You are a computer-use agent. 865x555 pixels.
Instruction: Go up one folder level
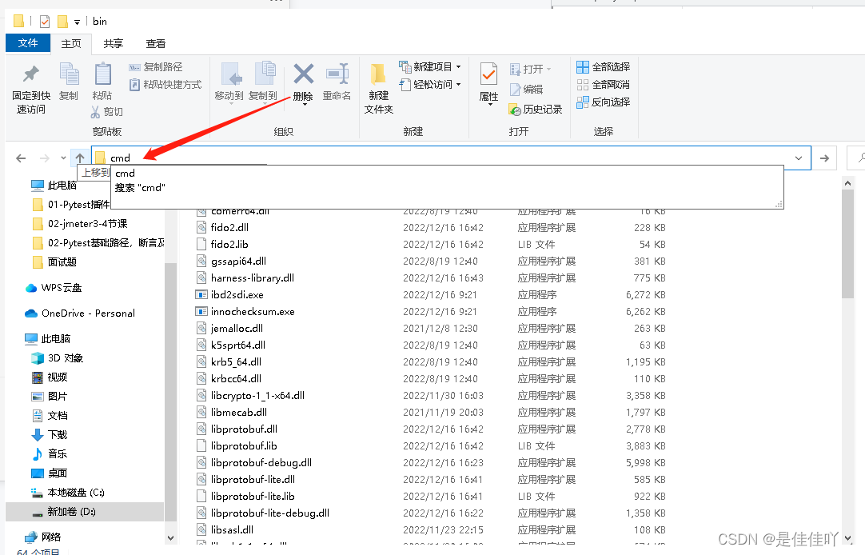click(80, 158)
